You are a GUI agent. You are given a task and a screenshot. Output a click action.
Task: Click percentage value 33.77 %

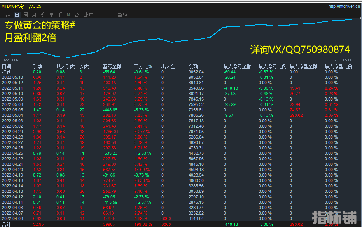142,132
